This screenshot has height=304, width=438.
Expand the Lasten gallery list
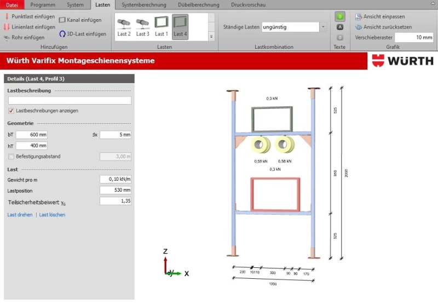point(212,37)
